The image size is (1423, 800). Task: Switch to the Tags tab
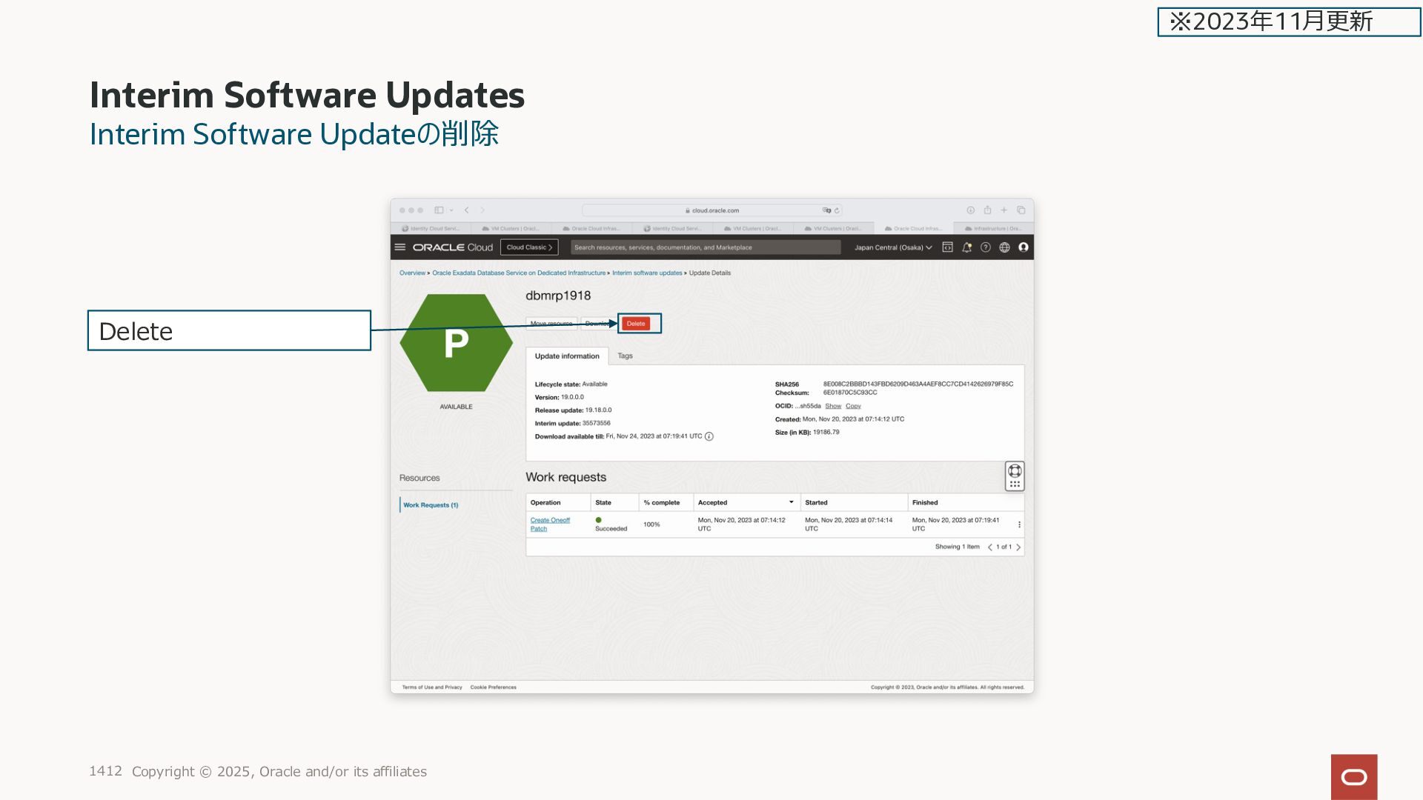click(x=625, y=356)
